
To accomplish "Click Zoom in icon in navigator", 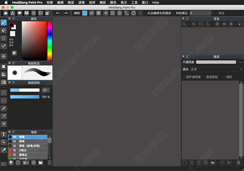I will point(194,24).
